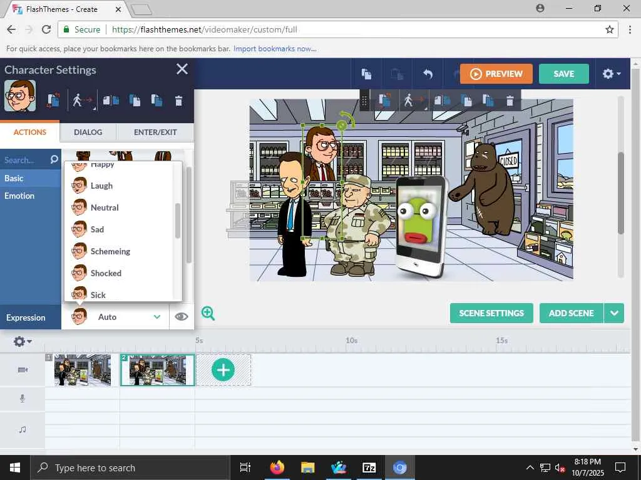Click the undo arrow in top bar
This screenshot has width=641, height=480.
(428, 74)
